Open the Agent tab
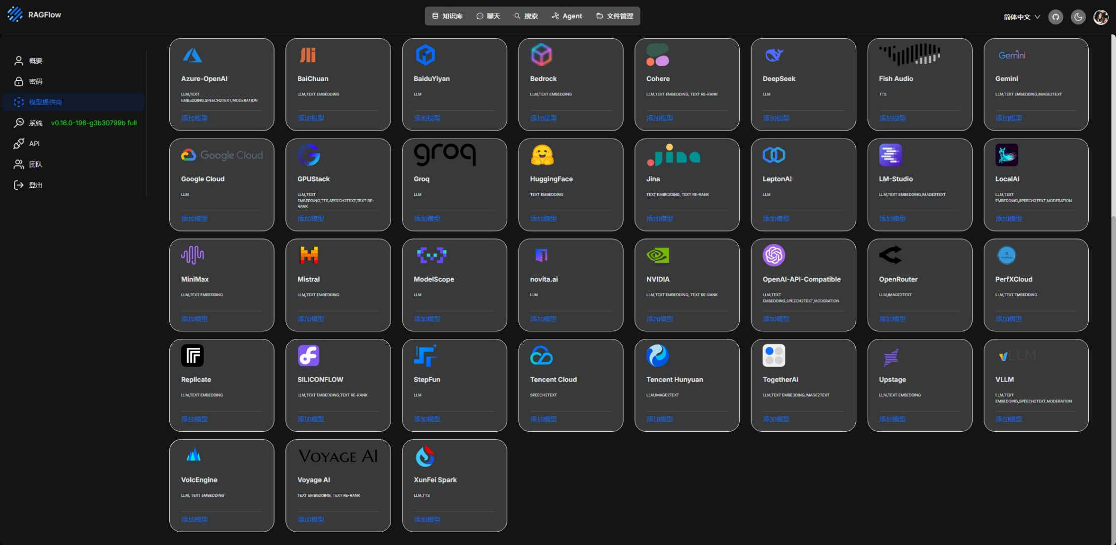Image resolution: width=1116 pixels, height=545 pixels. point(567,16)
